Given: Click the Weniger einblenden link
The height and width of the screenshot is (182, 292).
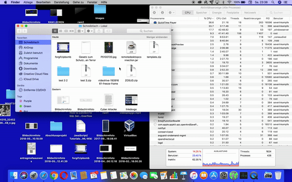Looking at the screenshot, I should pos(157,37).
